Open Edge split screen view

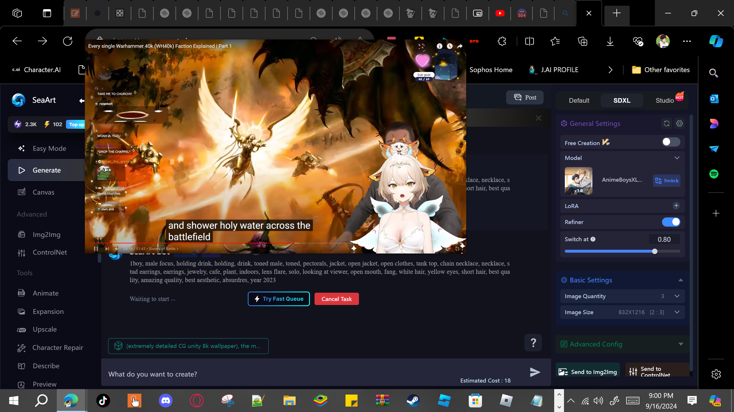tap(529, 41)
